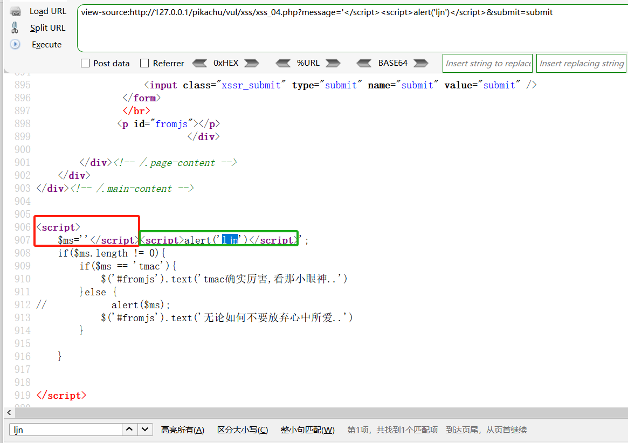
Task: Click 'if($ms.length != 0){' line
Action: point(112,253)
